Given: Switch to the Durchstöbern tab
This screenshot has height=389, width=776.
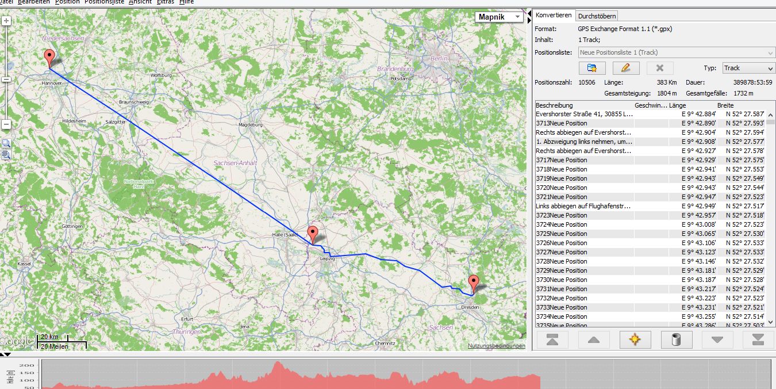Looking at the screenshot, I should pos(597,16).
